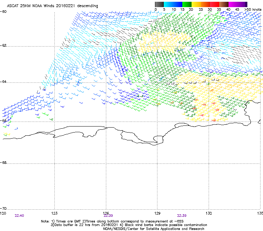Click the '20' color bar scale label
263x231 pixels.
pos(191,10)
